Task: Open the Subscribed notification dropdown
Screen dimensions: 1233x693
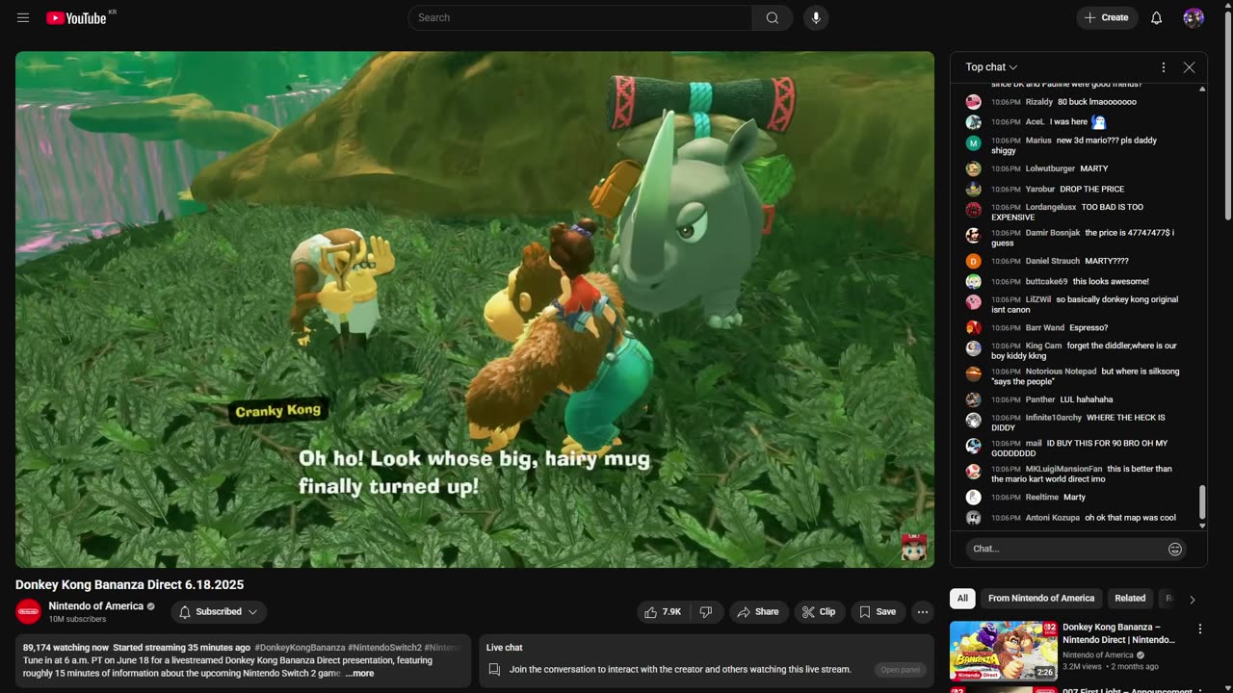Action: (219, 612)
